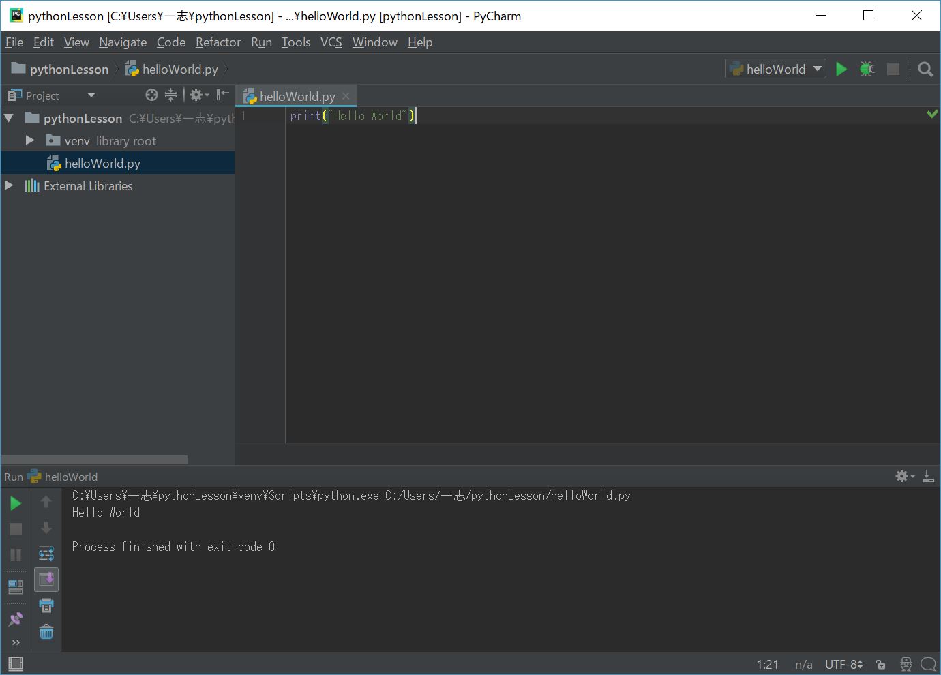
Task: Click the helloWorld tab in Run panel
Action: pyautogui.click(x=63, y=477)
